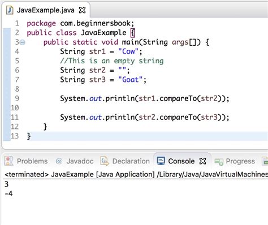Select the JavaExample.java editor tab
Screen dimensions: 268x225
coord(46,10)
